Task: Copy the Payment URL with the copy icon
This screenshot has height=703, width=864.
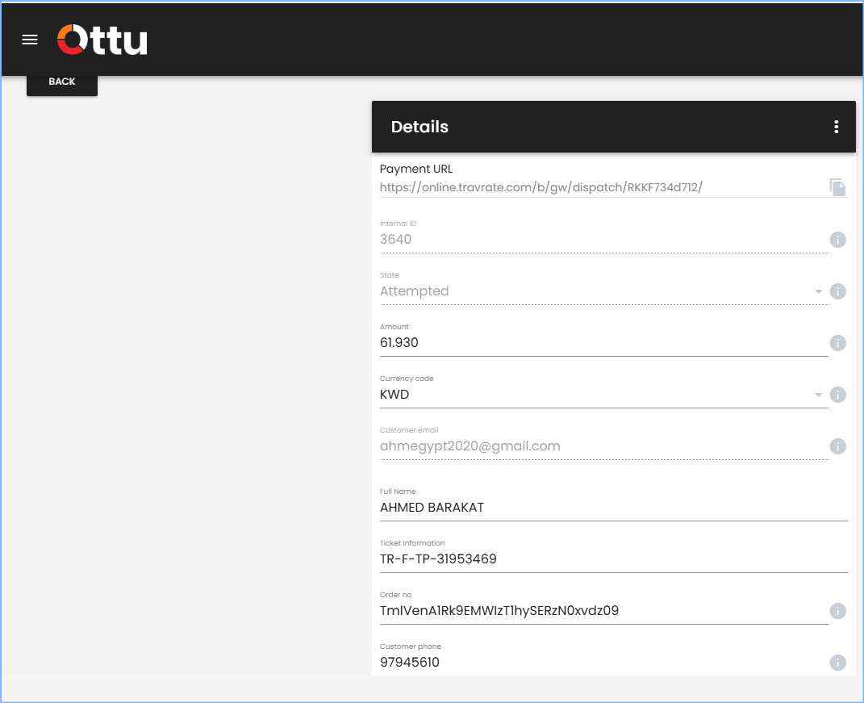Action: pos(837,187)
